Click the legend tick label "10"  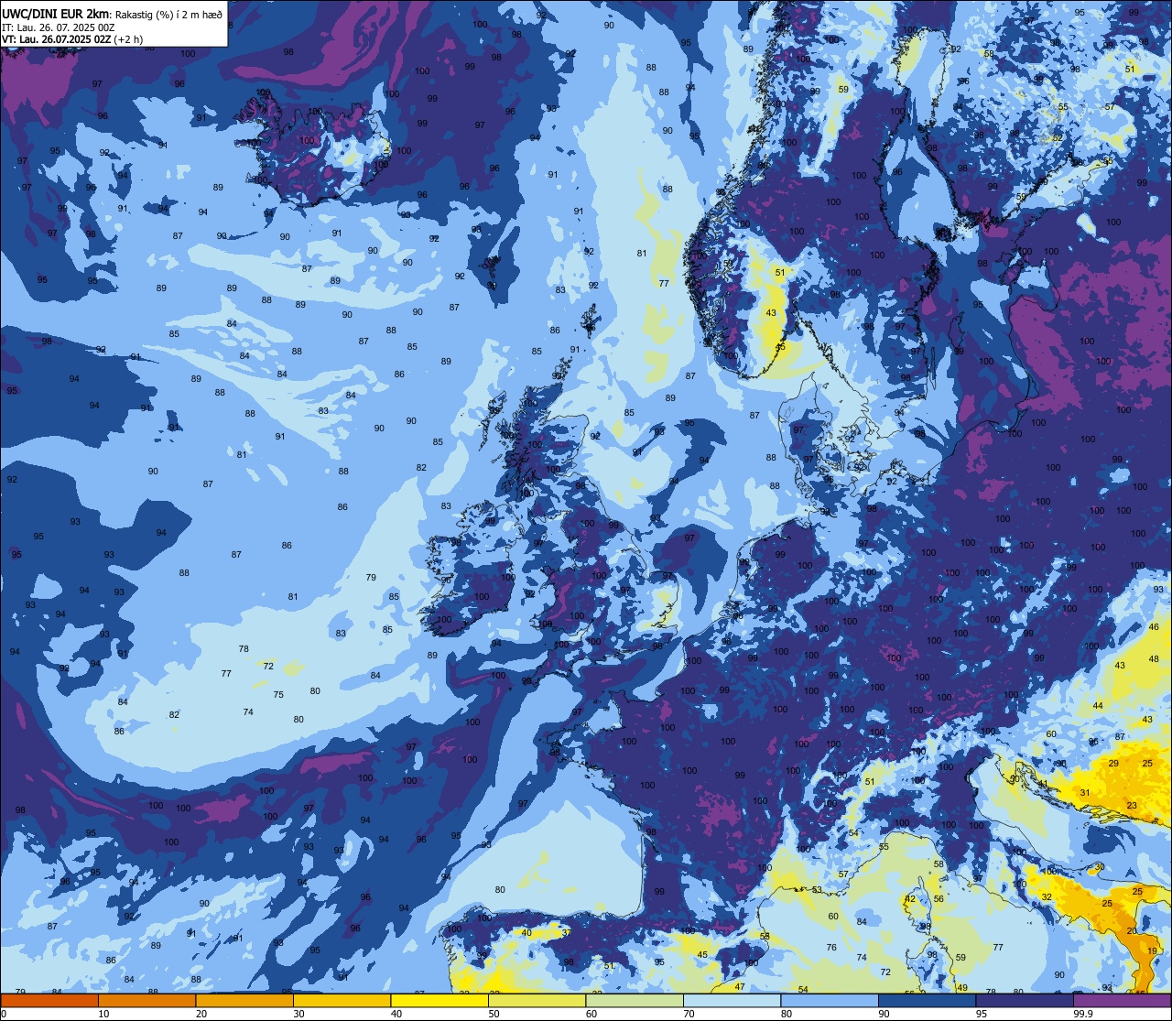pos(103,1014)
